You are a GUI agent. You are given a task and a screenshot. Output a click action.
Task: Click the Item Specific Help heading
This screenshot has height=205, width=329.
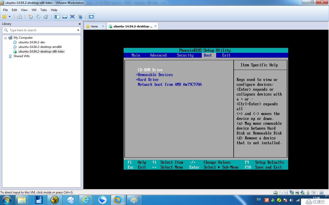click(259, 65)
